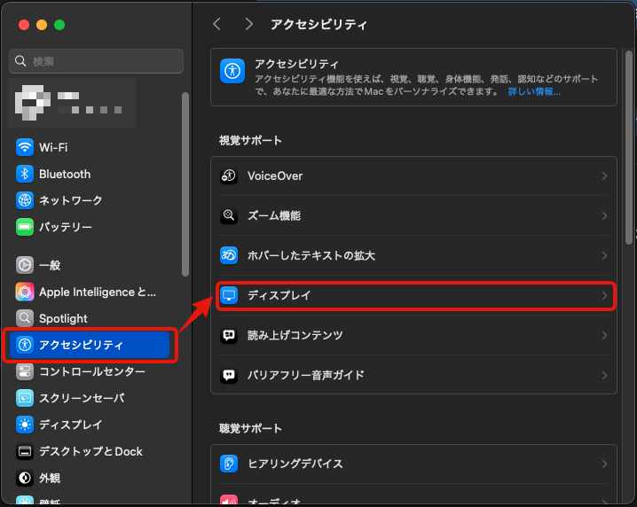
Task: Click the VoiceOver icon
Action: pos(229,175)
